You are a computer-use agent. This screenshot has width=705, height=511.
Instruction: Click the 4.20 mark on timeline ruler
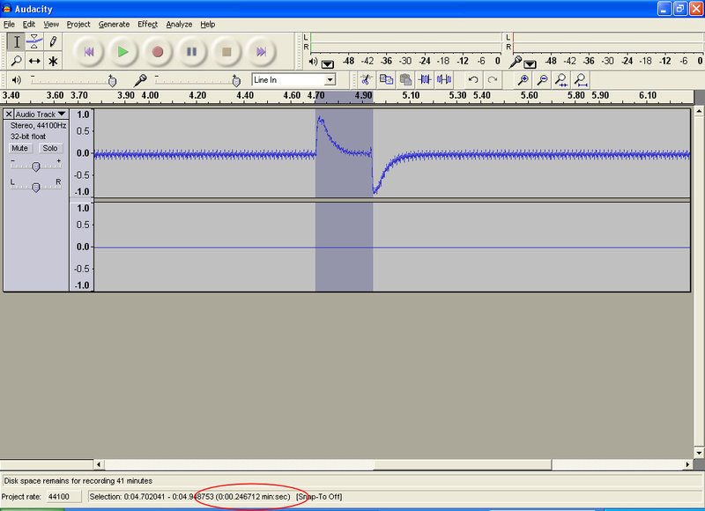[197, 95]
